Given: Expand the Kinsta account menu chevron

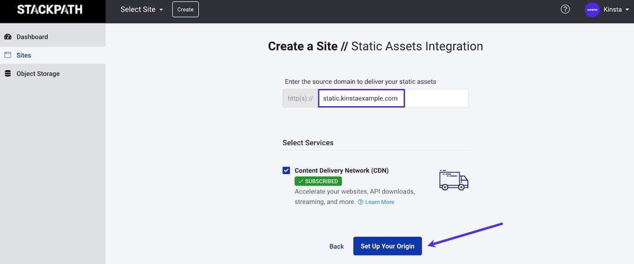Looking at the screenshot, I should (627, 9).
